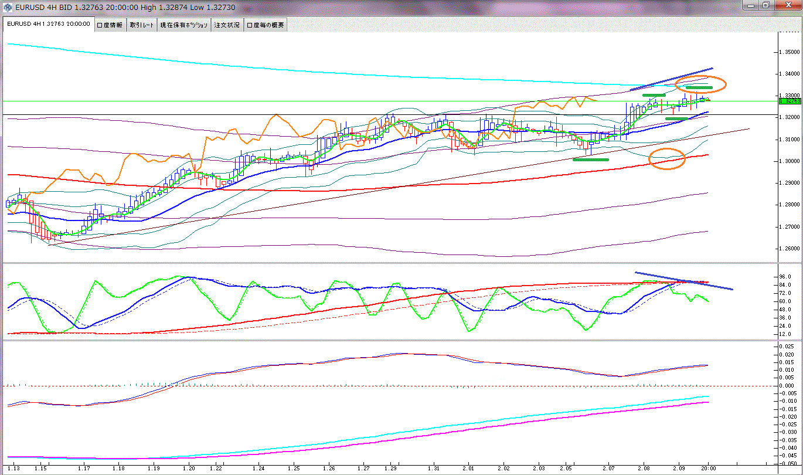Viewport: 803px width, 475px height.
Task: Minimize the chart window
Action: (751, 5)
